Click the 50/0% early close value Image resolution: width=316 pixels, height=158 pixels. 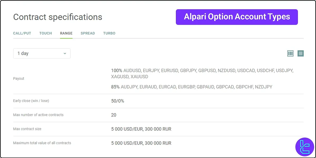point(117,101)
